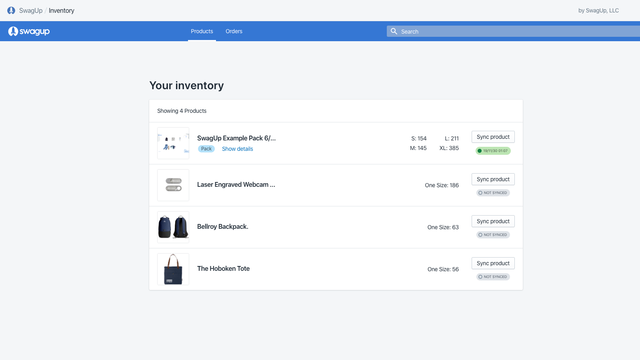The image size is (640, 360).
Task: Open The Hoboken Tote thumbnail
Action: (173, 269)
